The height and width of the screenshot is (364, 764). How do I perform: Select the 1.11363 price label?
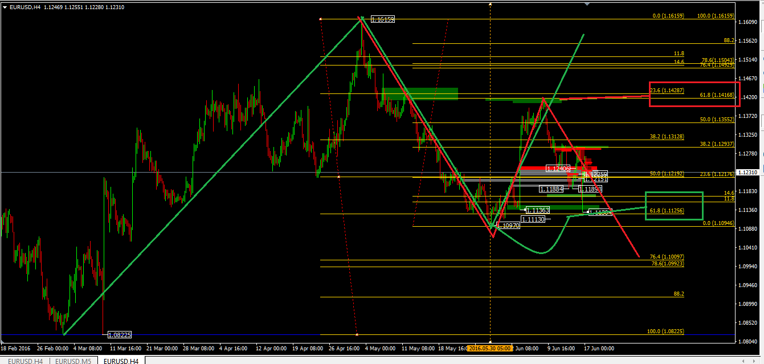(538, 210)
